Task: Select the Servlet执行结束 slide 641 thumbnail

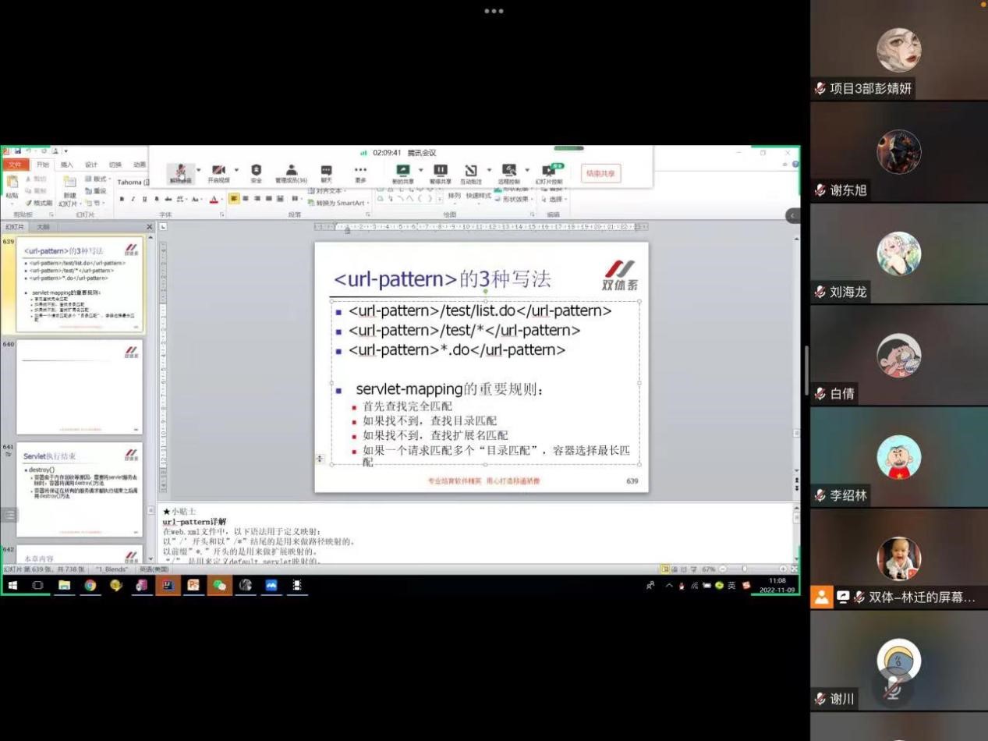Action: pyautogui.click(x=80, y=489)
